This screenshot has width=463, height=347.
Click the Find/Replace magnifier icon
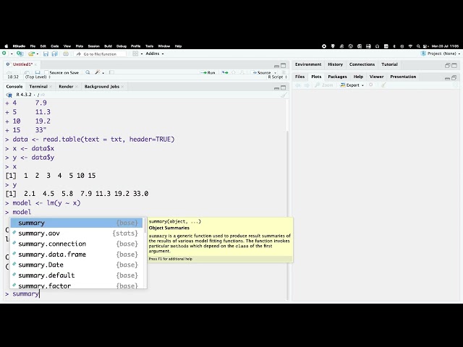pos(88,72)
